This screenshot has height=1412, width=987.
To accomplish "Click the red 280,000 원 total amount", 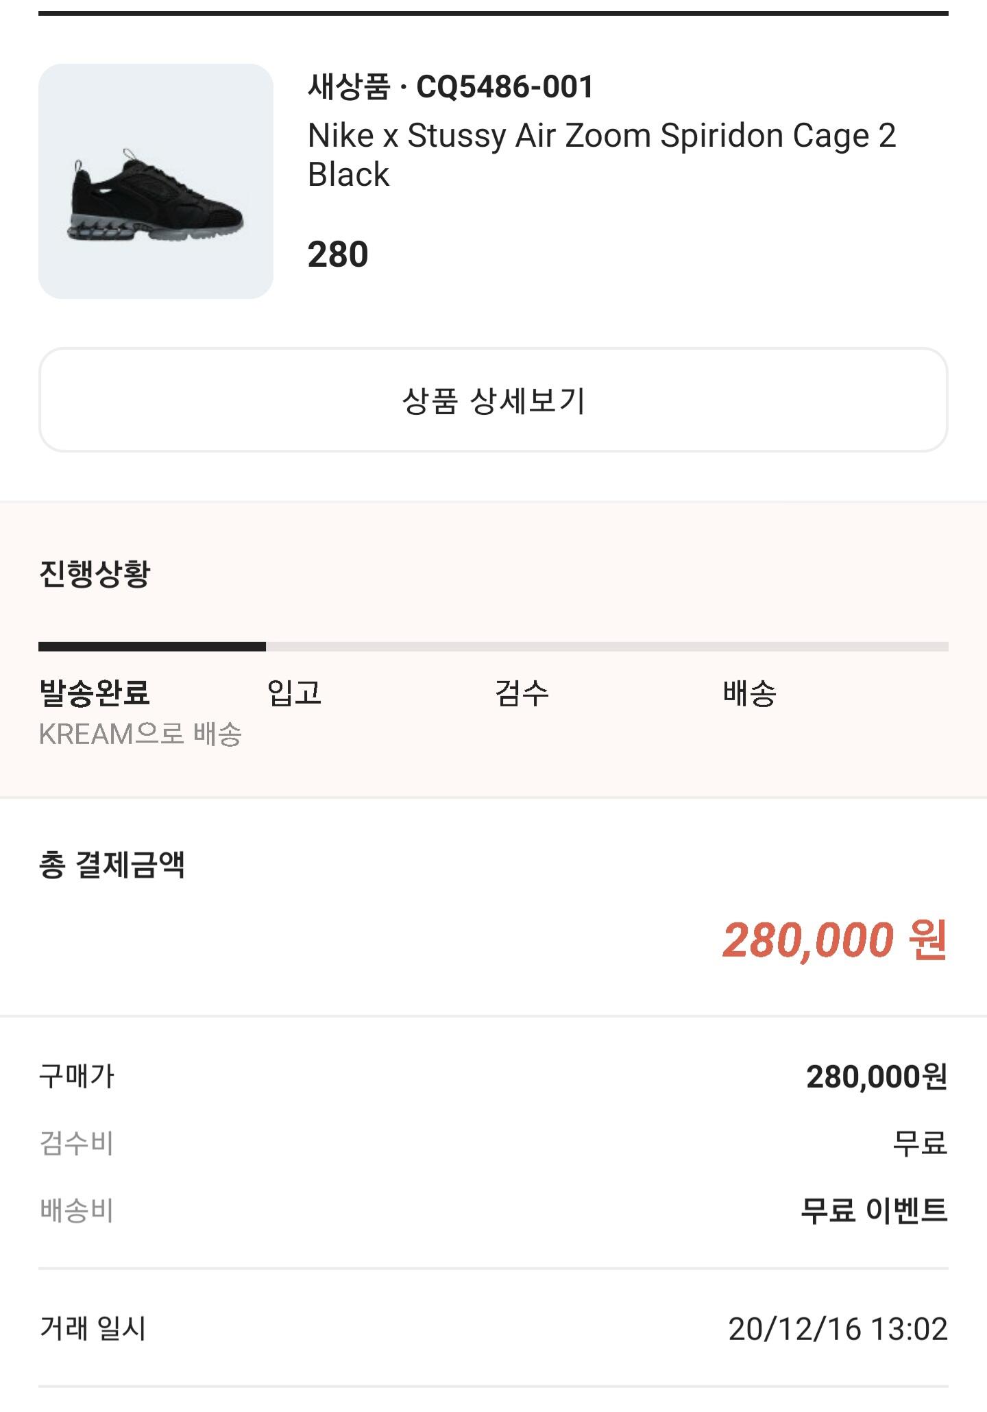I will pyautogui.click(x=834, y=940).
